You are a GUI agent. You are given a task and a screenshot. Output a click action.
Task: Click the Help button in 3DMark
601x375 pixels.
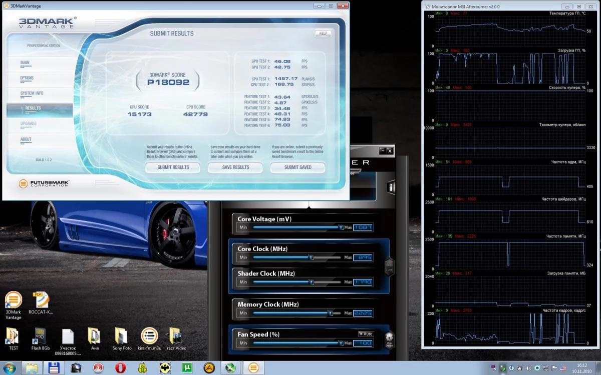click(x=323, y=33)
